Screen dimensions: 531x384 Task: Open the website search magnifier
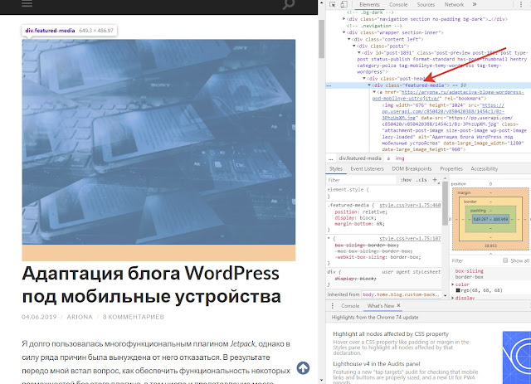[289, 4]
